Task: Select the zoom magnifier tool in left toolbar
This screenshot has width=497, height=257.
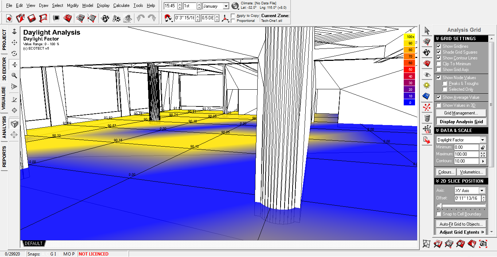Action: click(x=14, y=75)
